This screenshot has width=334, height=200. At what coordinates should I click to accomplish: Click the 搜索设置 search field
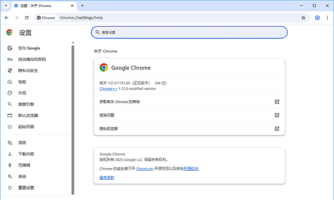pyautogui.click(x=189, y=32)
